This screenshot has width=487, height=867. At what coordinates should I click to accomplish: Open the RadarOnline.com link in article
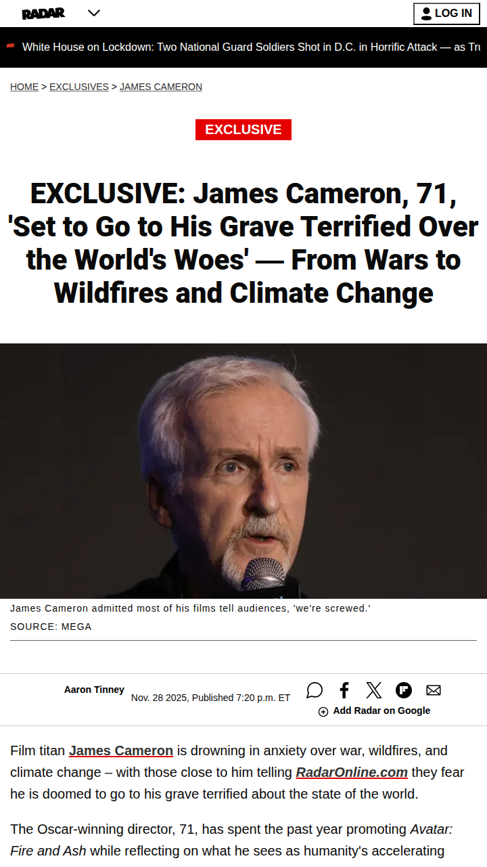point(352,772)
